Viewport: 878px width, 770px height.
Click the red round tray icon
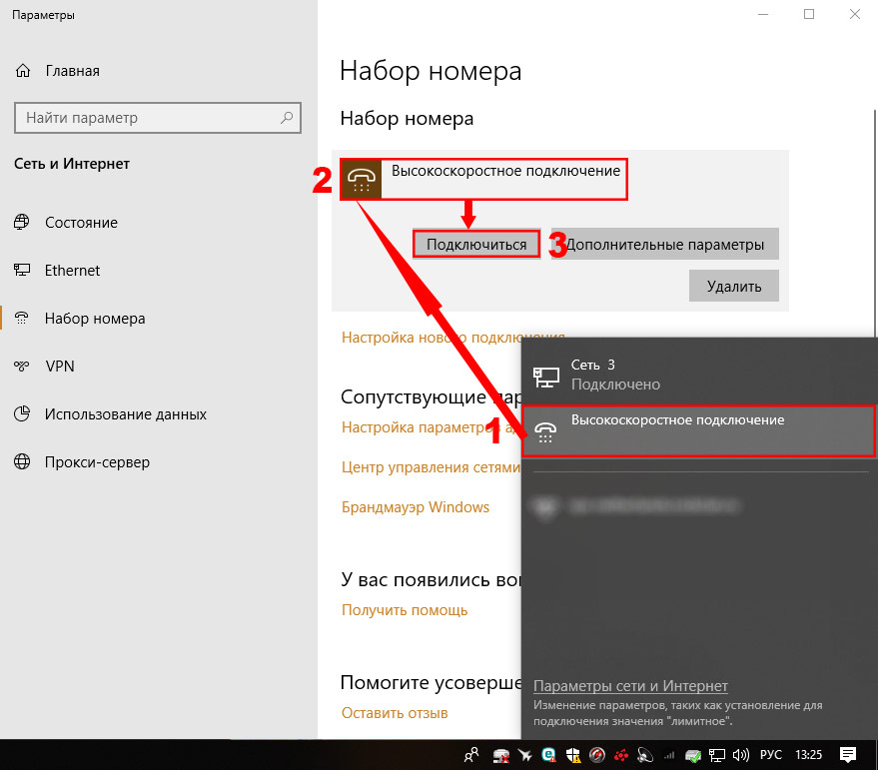pos(597,755)
